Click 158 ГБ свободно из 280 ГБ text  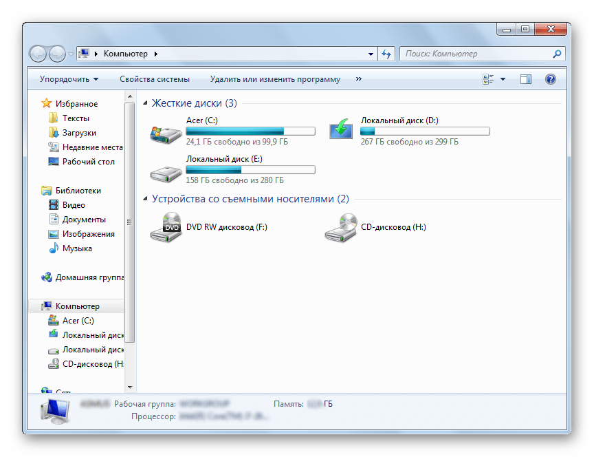234,180
